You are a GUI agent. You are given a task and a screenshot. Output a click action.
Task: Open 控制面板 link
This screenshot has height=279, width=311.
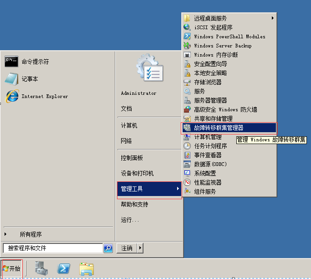pos(132,158)
